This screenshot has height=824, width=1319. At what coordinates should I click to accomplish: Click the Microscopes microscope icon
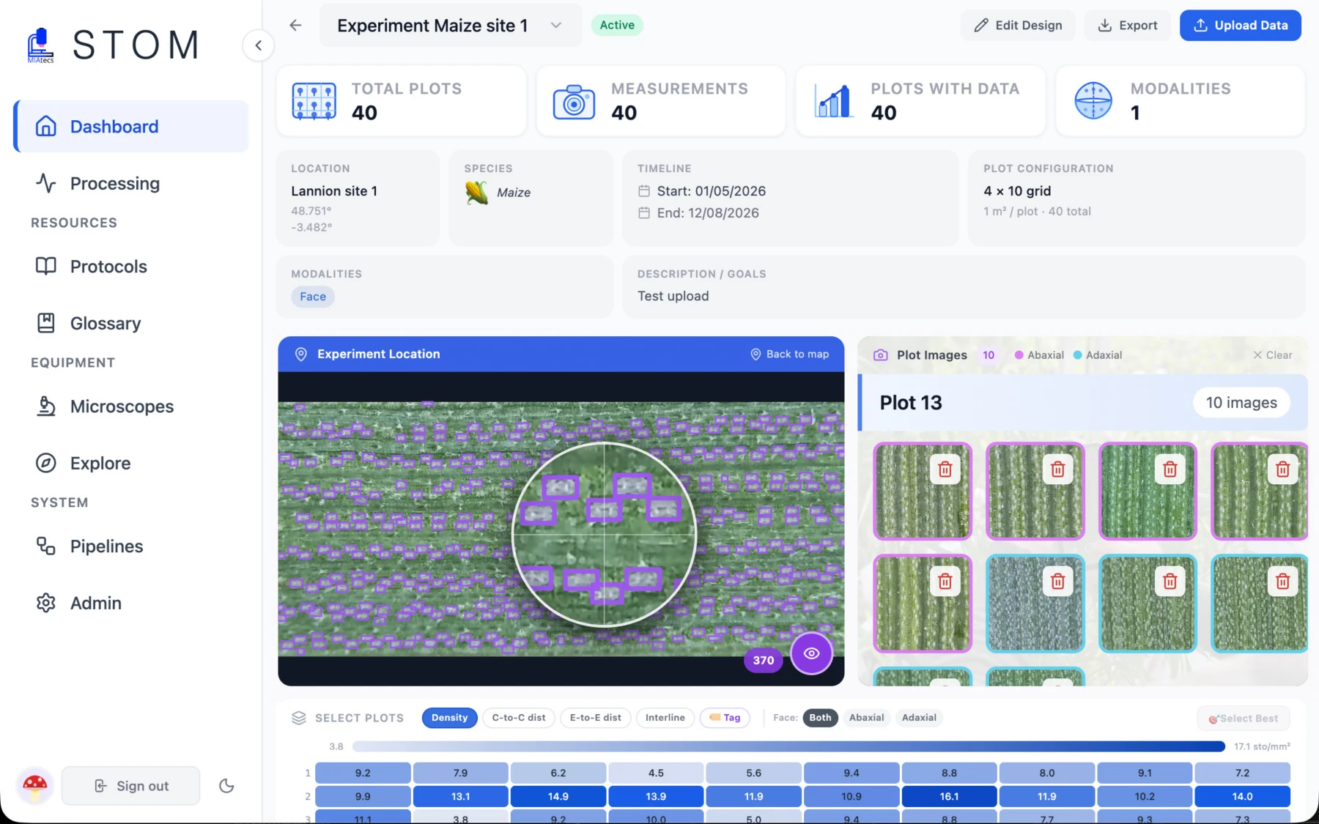pos(46,407)
